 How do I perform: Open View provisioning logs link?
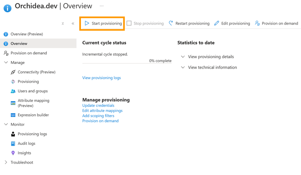pos(101,78)
